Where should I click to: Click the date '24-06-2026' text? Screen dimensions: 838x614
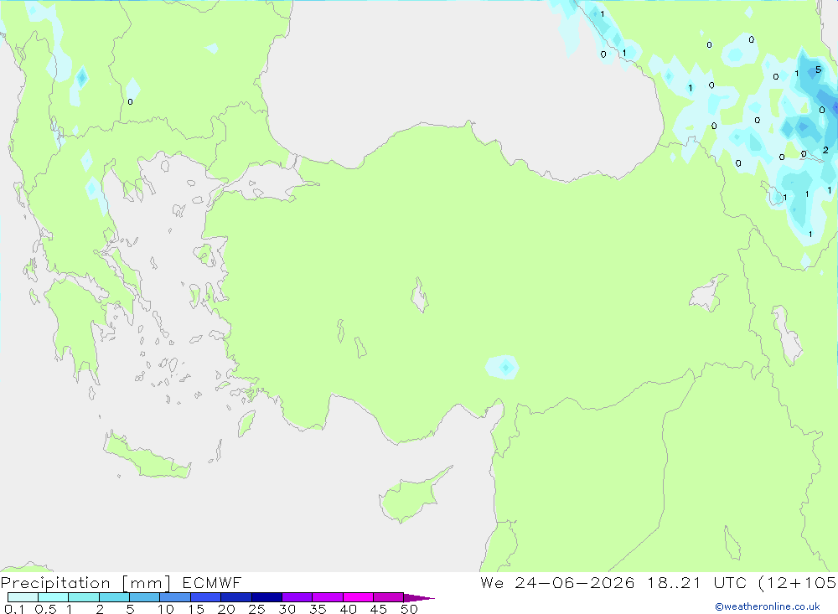tap(575, 582)
